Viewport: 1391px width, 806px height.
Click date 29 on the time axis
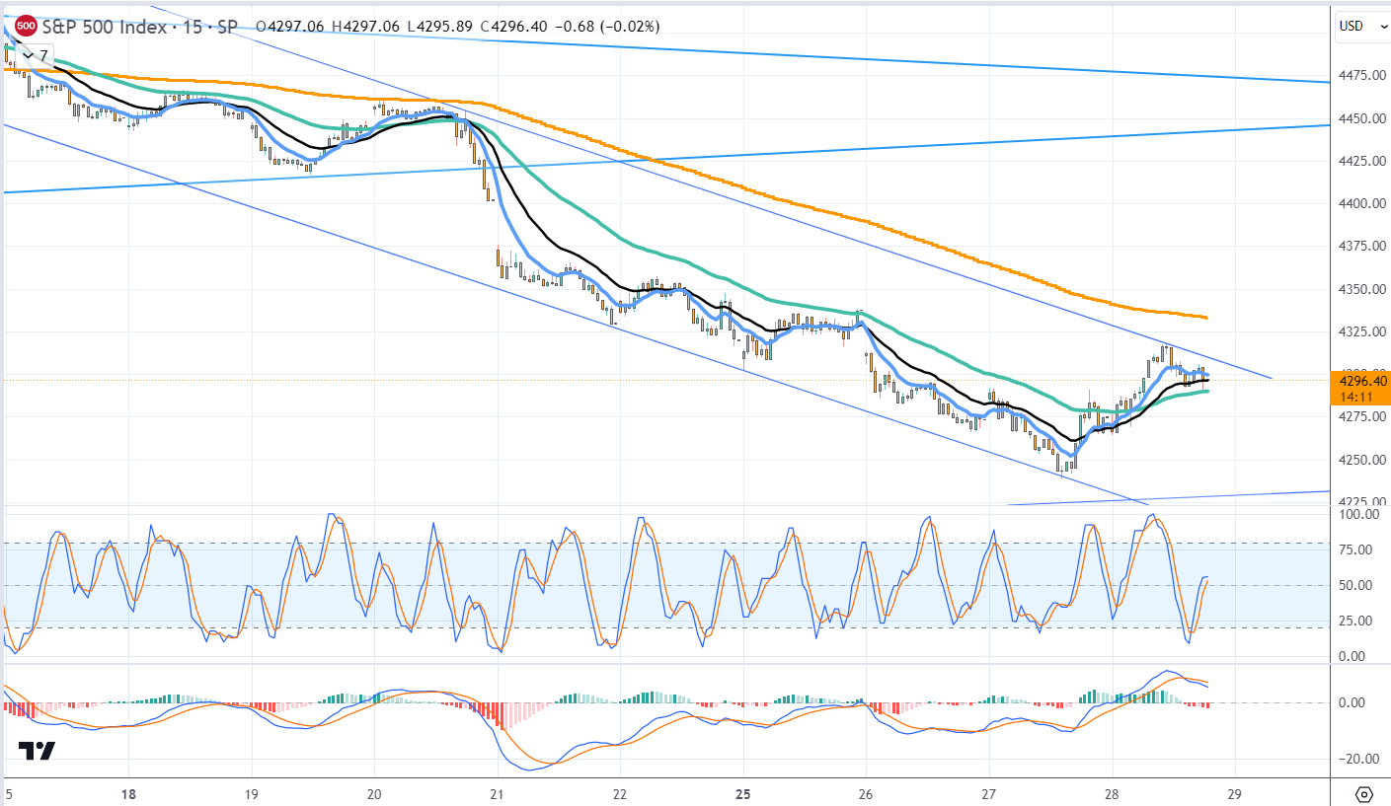1235,793
